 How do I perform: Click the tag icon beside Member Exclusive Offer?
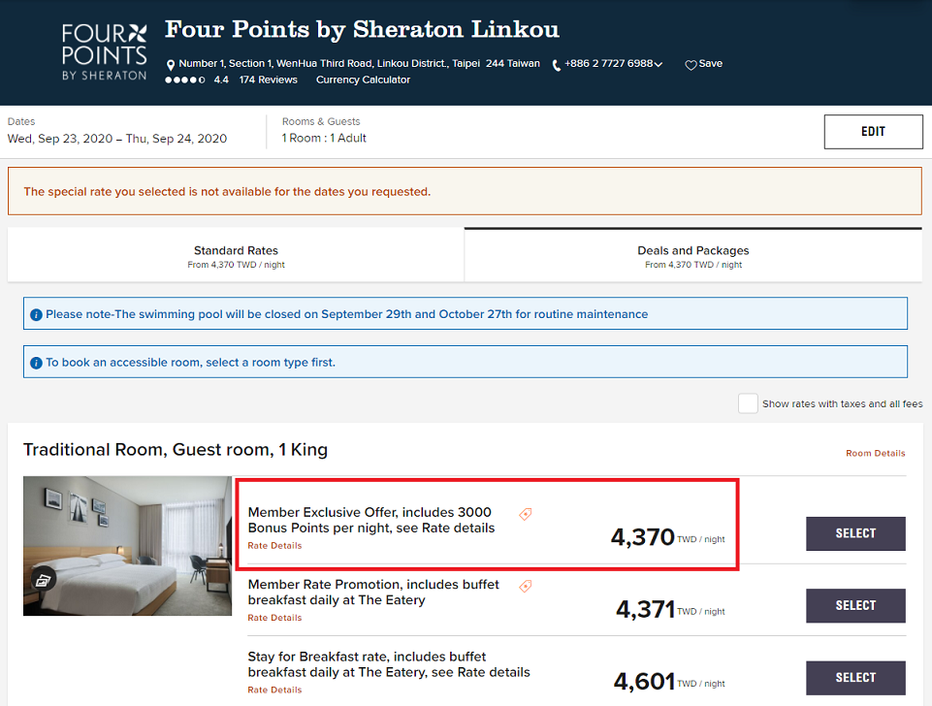526,514
